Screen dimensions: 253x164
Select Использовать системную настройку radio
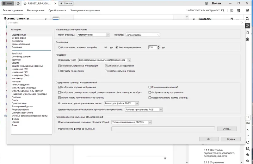[x=59, y=48]
